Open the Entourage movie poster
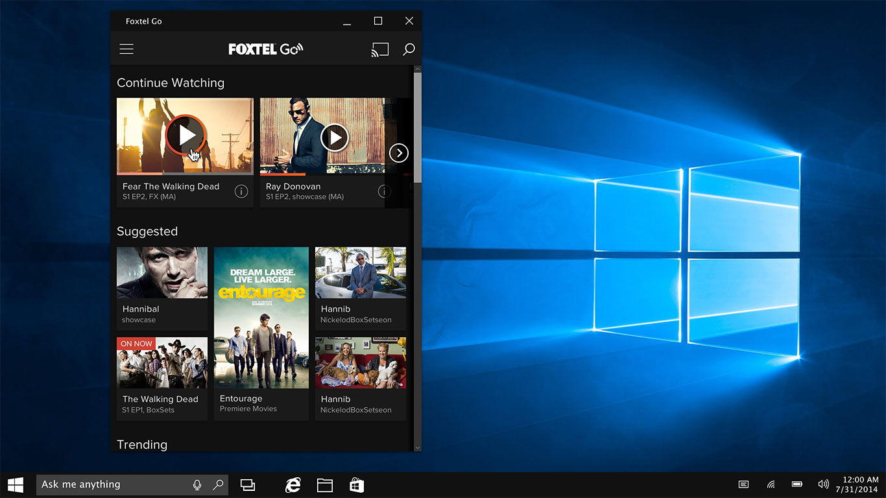886x498 pixels. pos(261,318)
